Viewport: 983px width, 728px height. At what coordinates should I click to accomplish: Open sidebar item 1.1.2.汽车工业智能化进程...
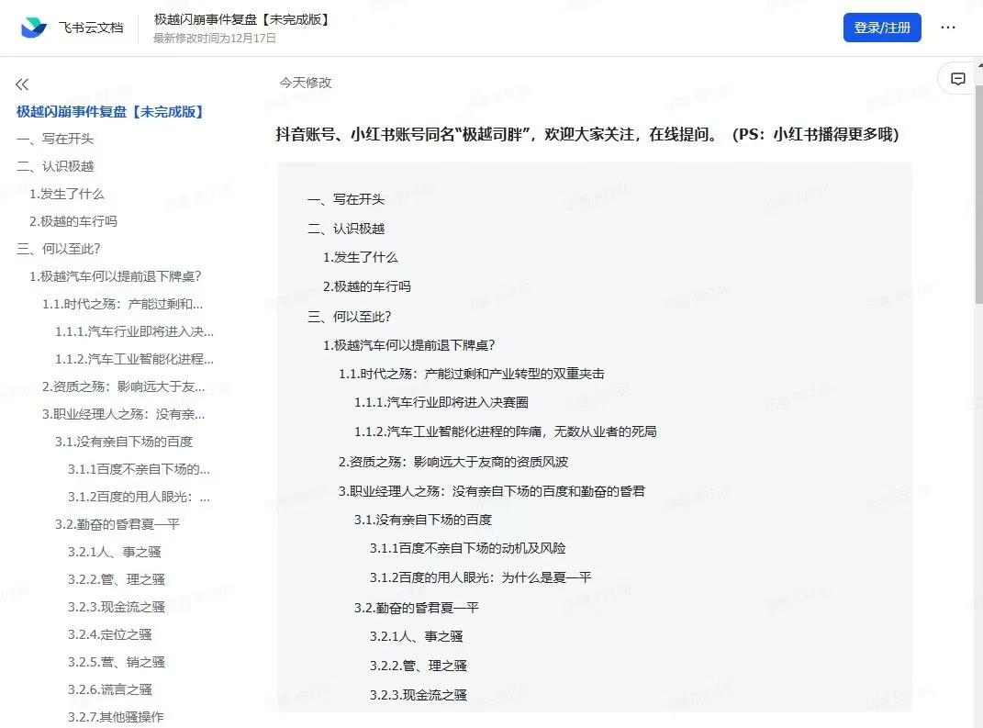coord(134,359)
